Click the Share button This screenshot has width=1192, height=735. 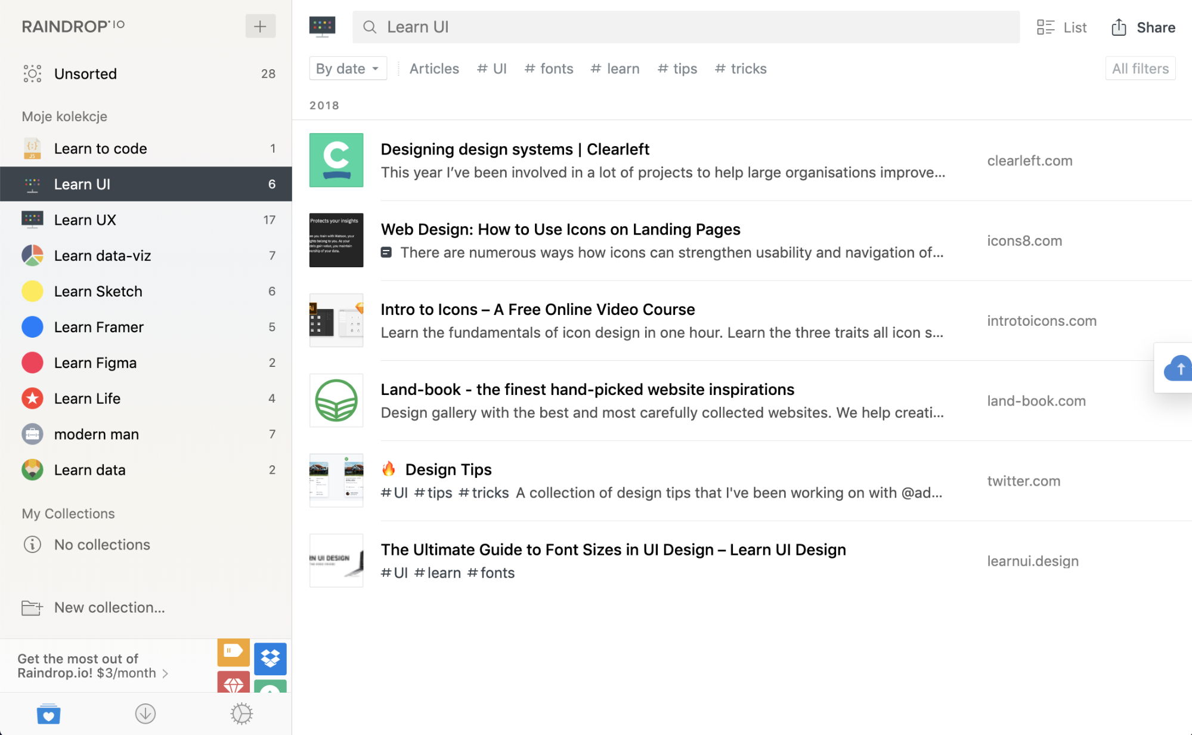coord(1143,27)
